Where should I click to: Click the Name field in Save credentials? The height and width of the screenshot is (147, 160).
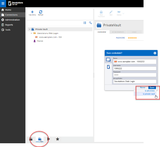point(135,61)
